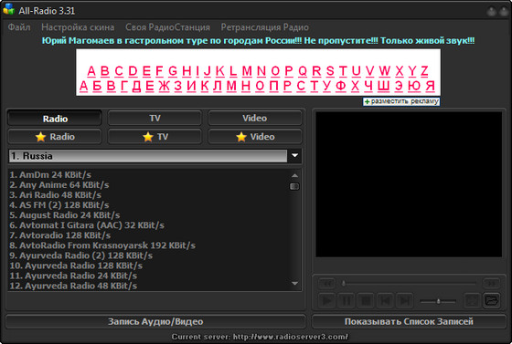This screenshot has height=344, width=512.
Task: Click Показывать Список Записей button
Action: pyautogui.click(x=409, y=321)
